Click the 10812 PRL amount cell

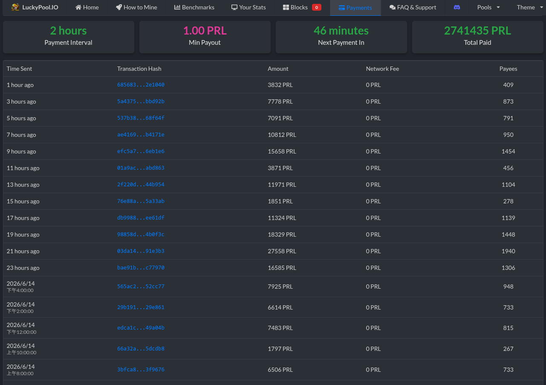click(282, 135)
